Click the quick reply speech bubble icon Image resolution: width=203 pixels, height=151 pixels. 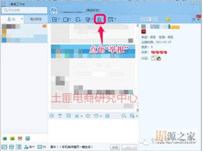click(124, 116)
